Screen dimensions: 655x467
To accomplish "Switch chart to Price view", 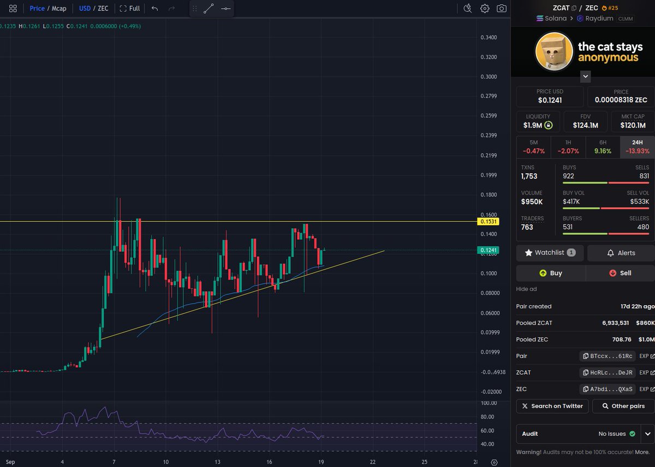I will point(37,9).
